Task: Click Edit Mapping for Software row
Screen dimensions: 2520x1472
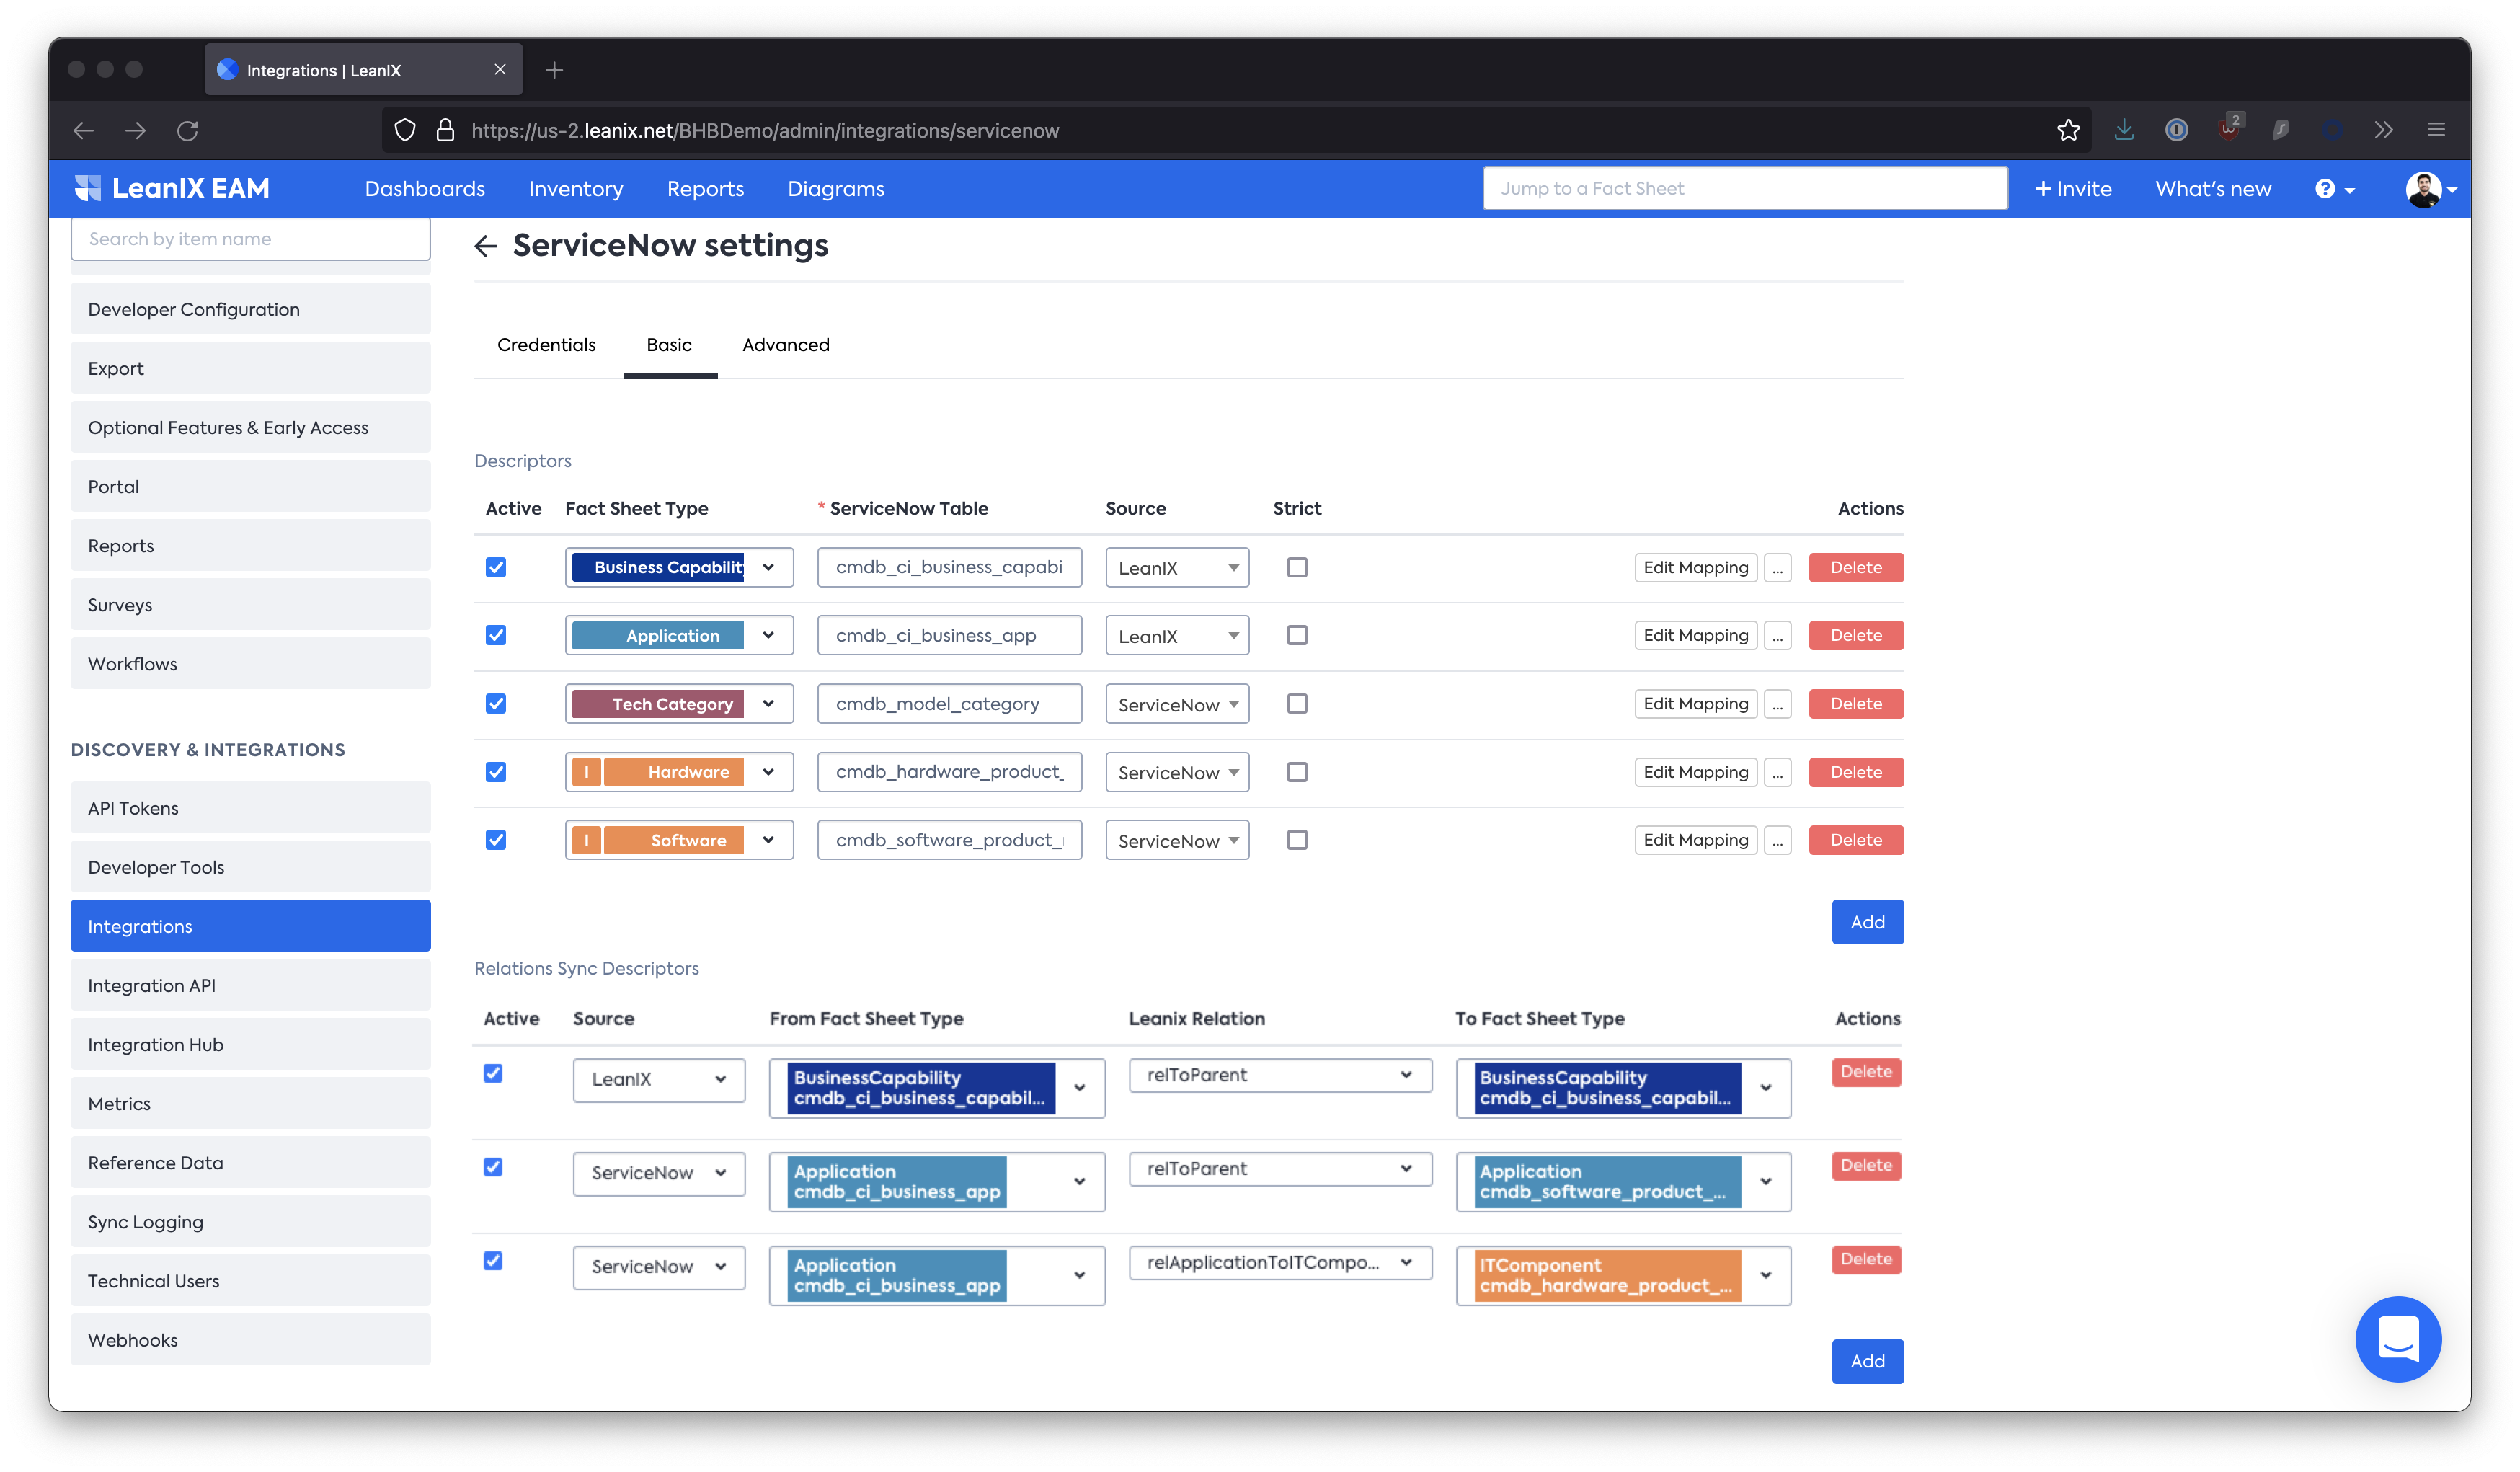Action: click(x=1695, y=840)
